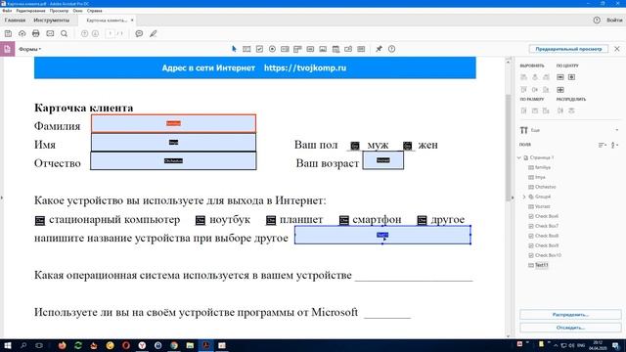This screenshot has height=352, width=626.
Task: Open the Окно menu
Action: tap(78, 11)
